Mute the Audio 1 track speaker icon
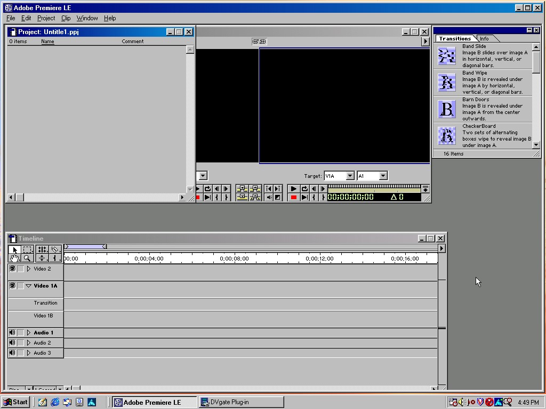This screenshot has width=546, height=409. (13, 332)
